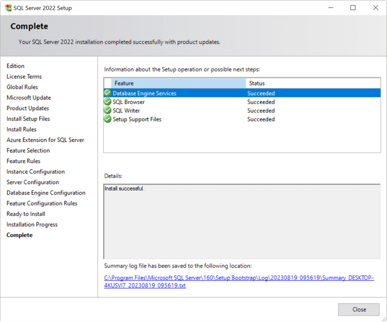Viewport: 387px width, 322px height.
Task: Select Database Engine Configuration in the sidebar
Action: pos(46,193)
